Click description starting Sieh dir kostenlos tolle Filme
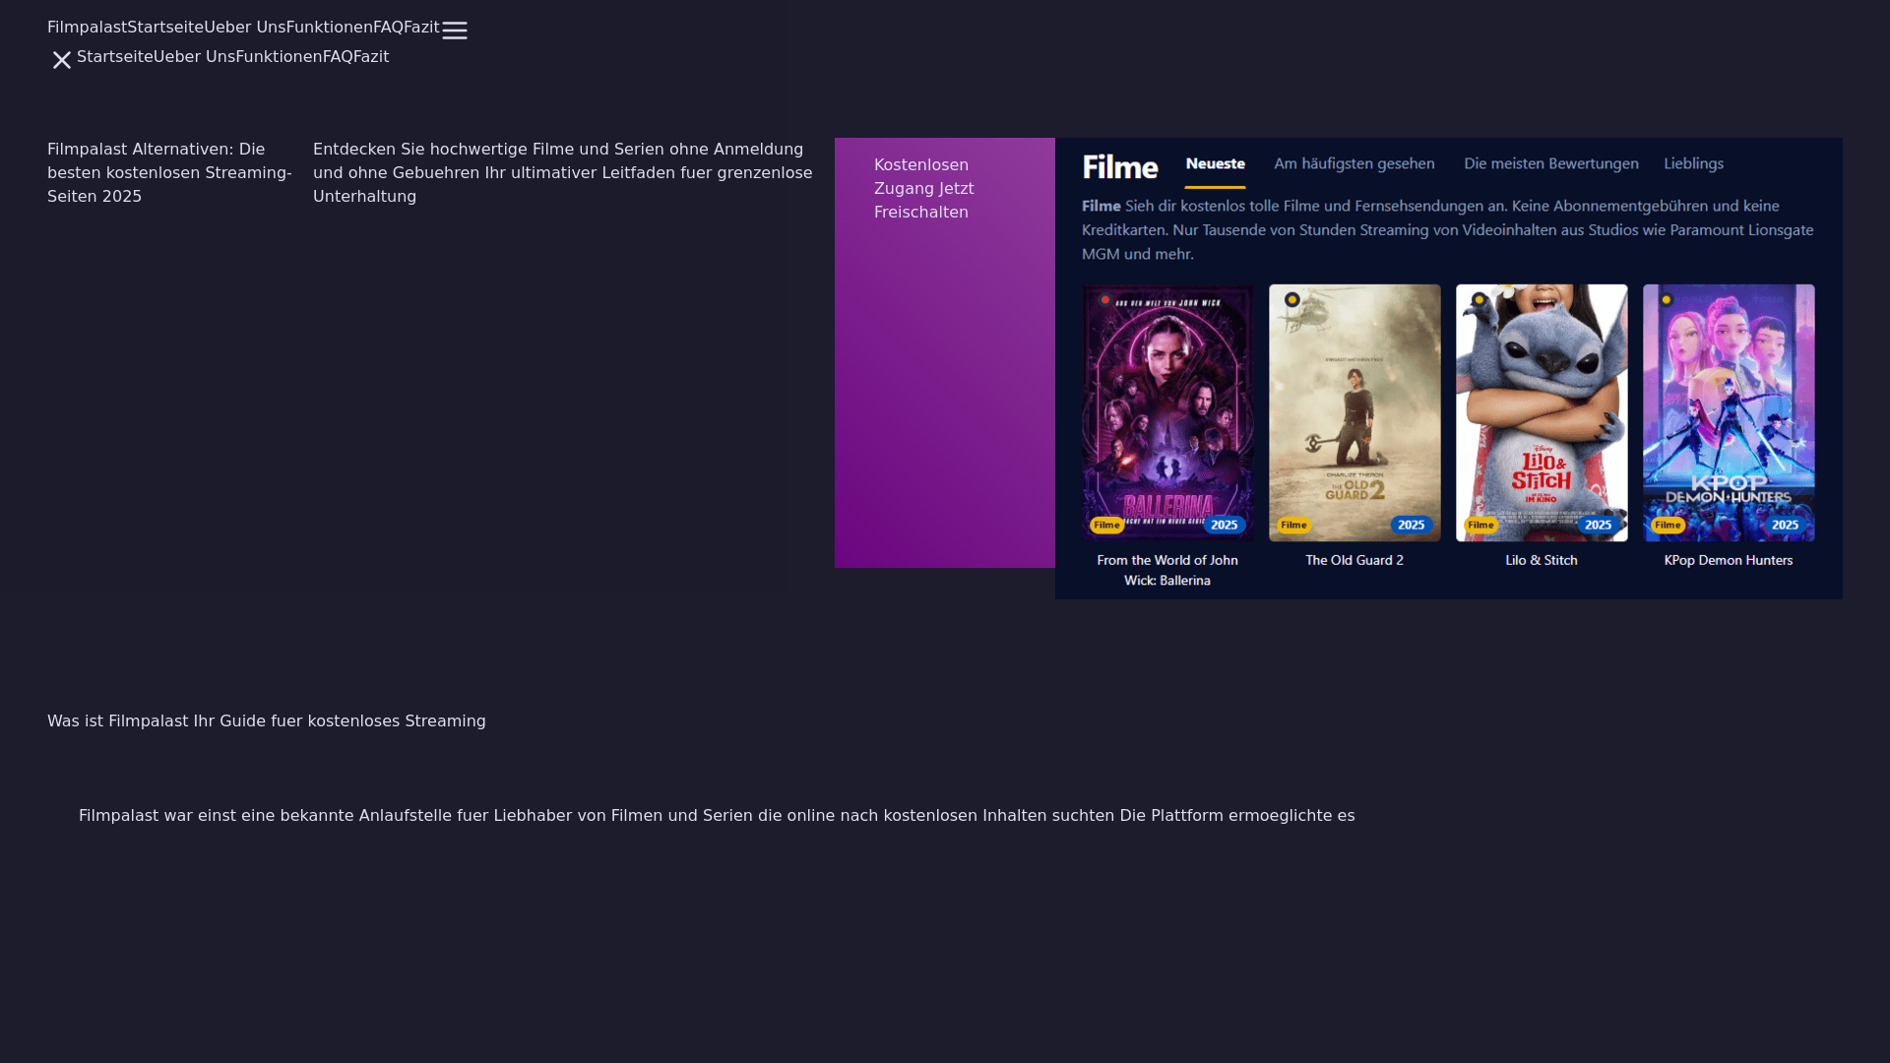 (1448, 230)
